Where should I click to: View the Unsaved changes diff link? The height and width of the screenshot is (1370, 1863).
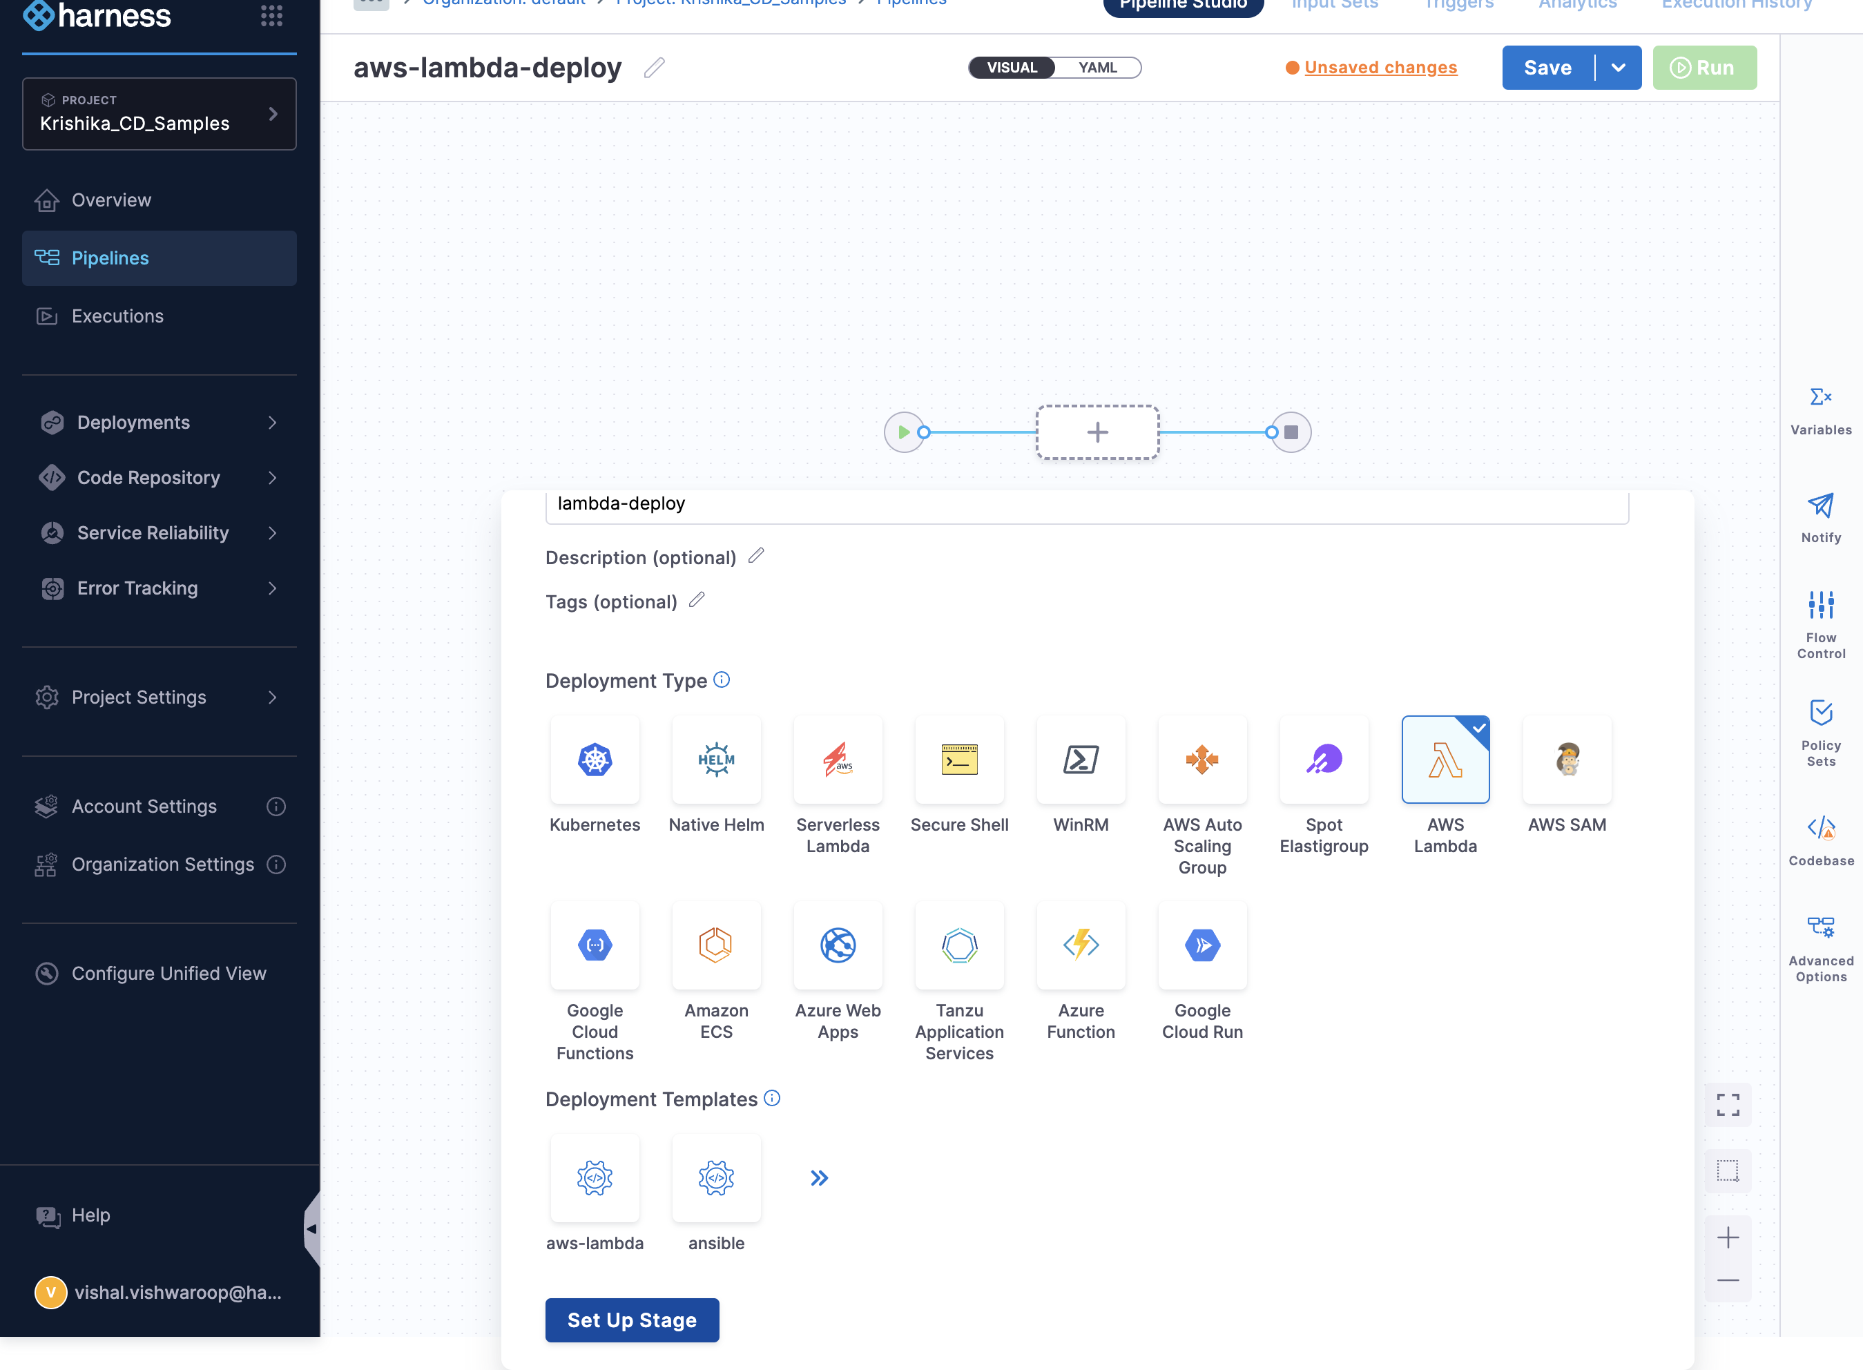[1380, 67]
